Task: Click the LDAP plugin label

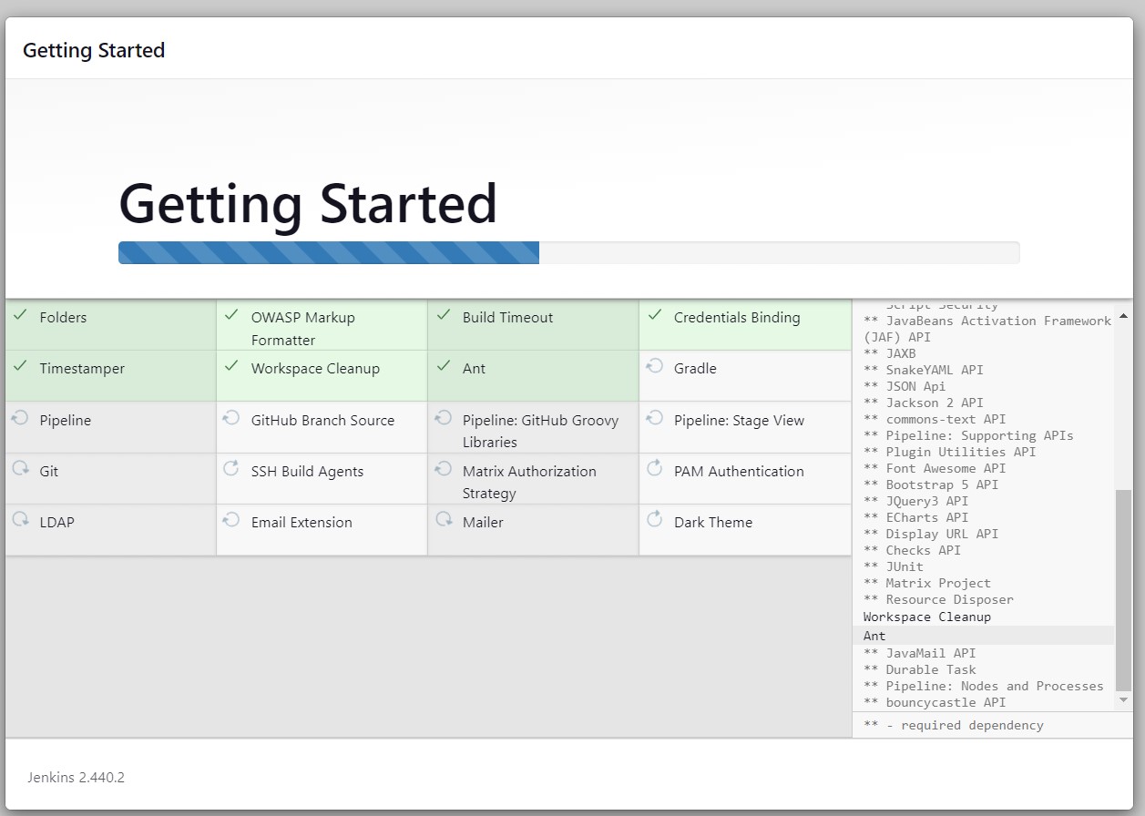Action: click(x=56, y=523)
